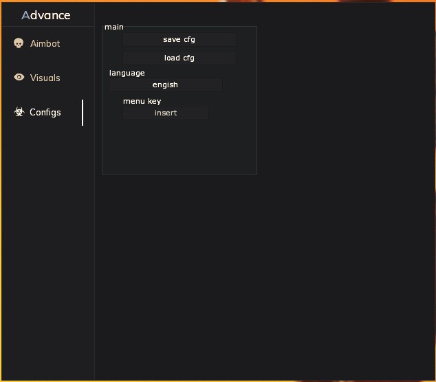The height and width of the screenshot is (382, 436).
Task: Click the blue letter A in the Advance logo
Action: point(25,15)
